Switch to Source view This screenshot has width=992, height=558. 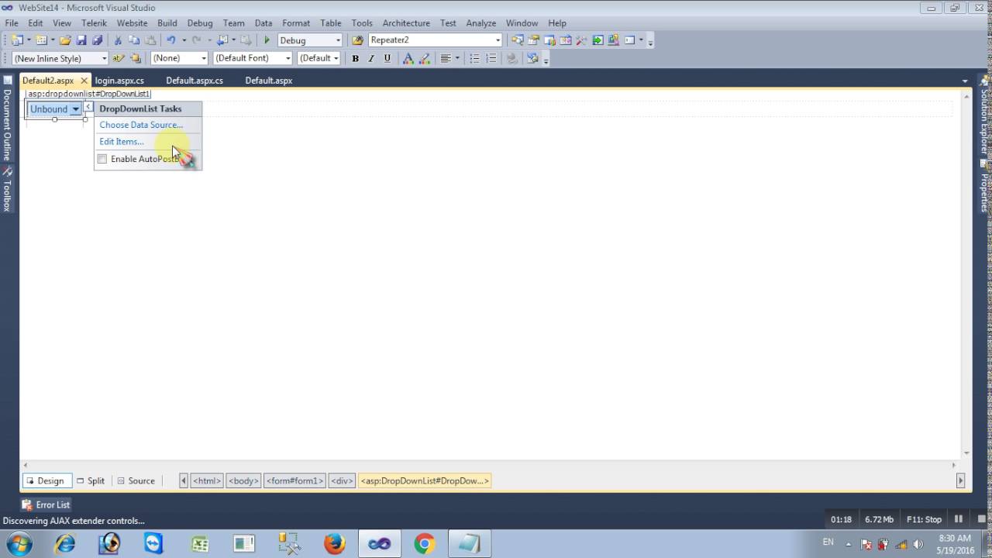tap(136, 480)
